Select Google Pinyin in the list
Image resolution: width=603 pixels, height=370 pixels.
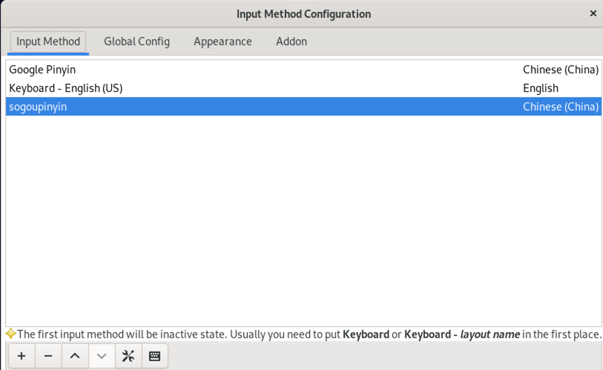(303, 69)
